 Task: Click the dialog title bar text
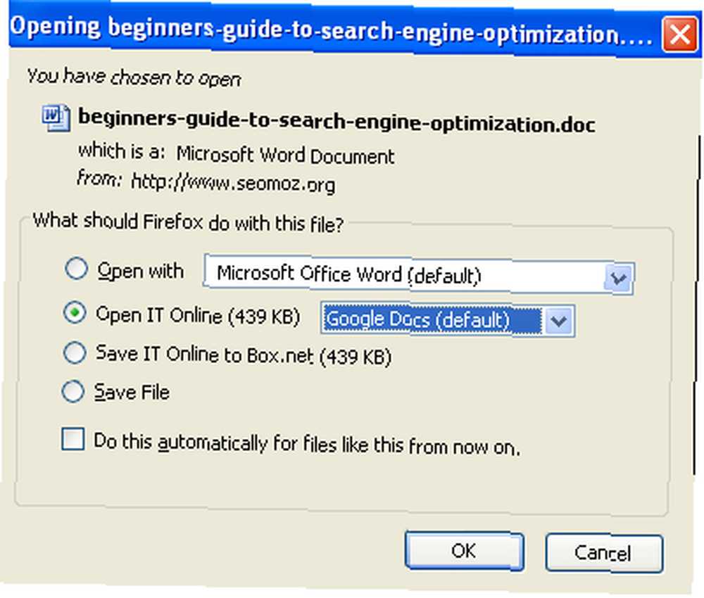click(x=331, y=30)
